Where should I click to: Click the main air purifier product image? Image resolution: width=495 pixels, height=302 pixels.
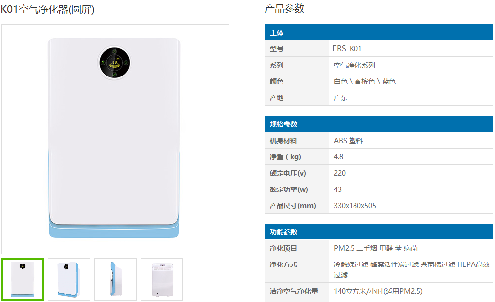click(115, 139)
